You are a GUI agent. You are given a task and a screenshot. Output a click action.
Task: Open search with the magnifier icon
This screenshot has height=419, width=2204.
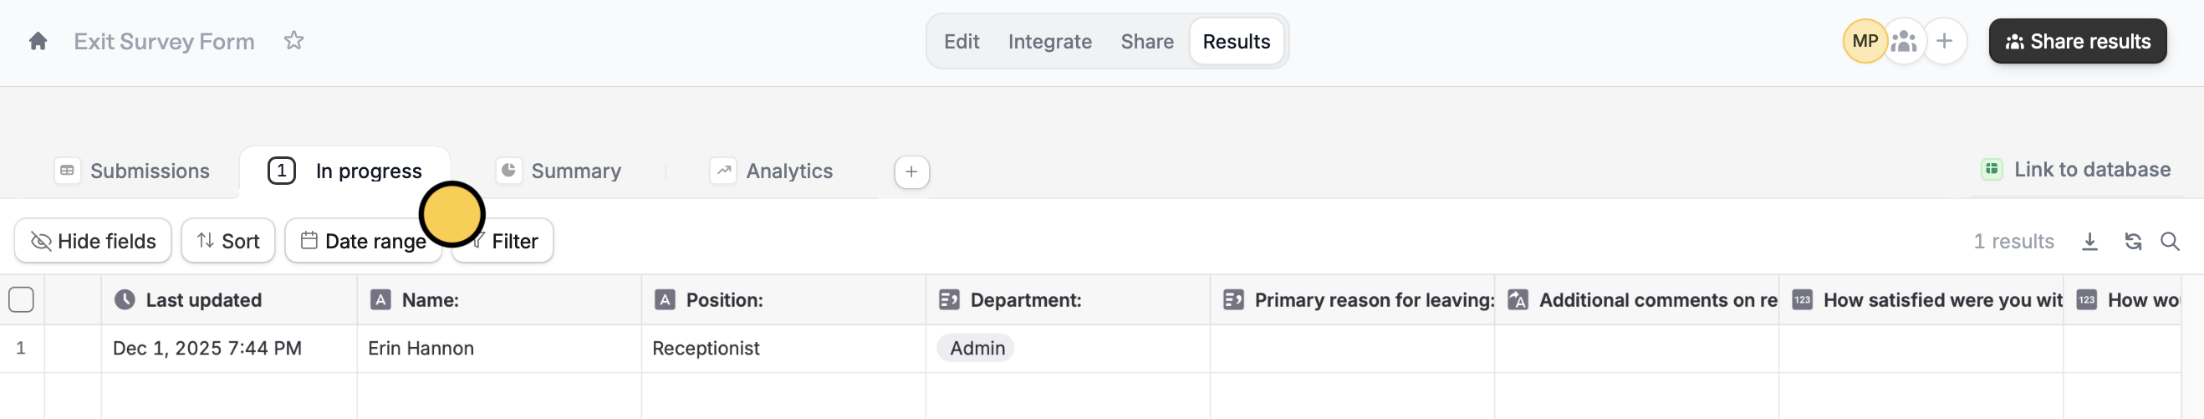click(x=2170, y=242)
